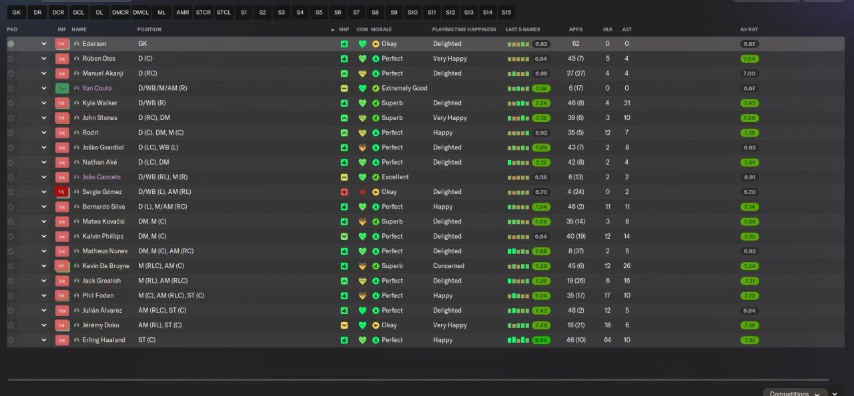Toggle the picked checkmark for Erling Haaland

coord(11,340)
